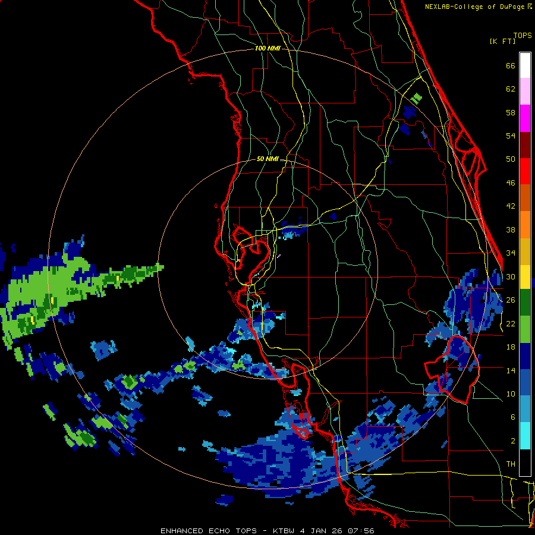535x535 pixels.
Task: Select the magenta swatch in the color scale
Action: [525, 118]
